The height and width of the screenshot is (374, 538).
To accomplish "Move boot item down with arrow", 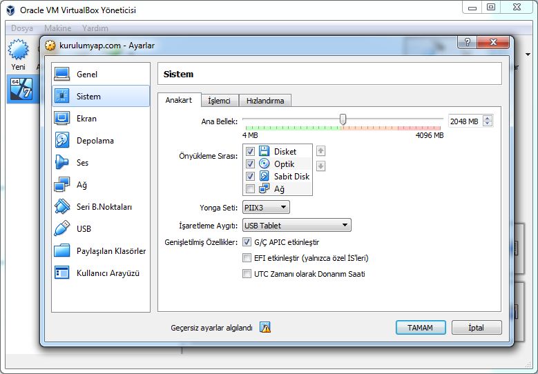I will [x=321, y=166].
